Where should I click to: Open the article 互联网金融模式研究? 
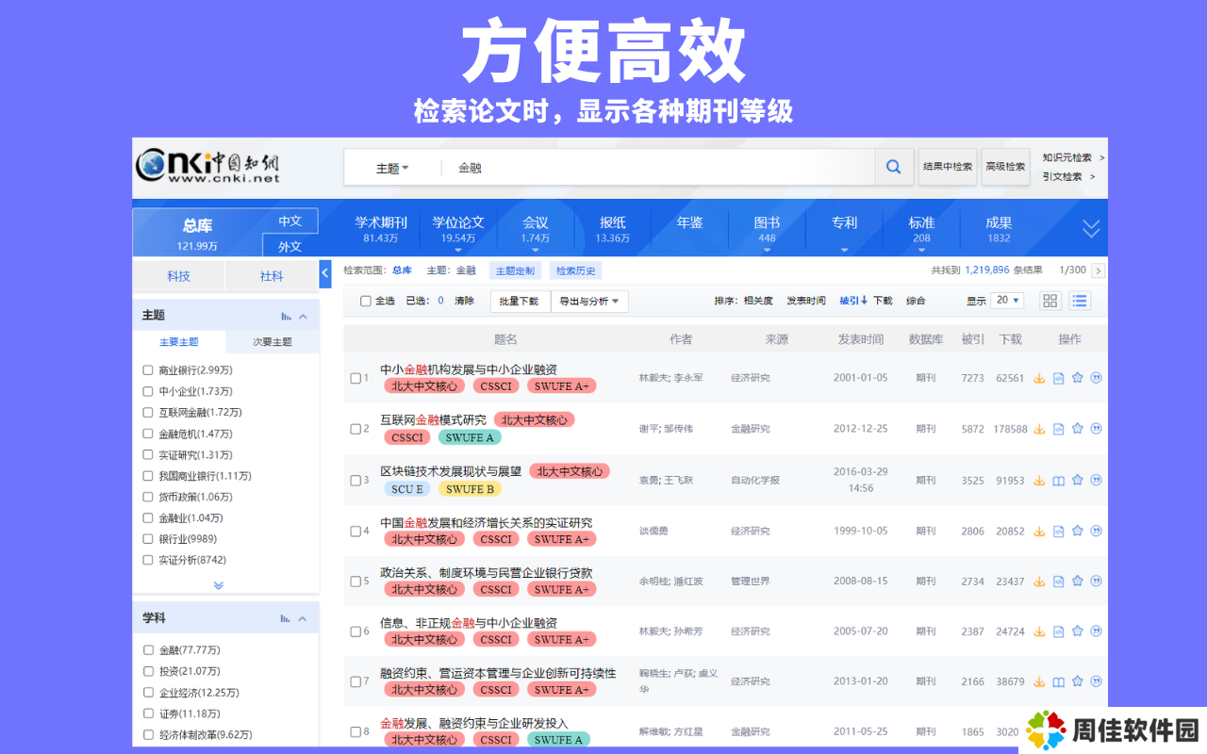pyautogui.click(x=433, y=419)
